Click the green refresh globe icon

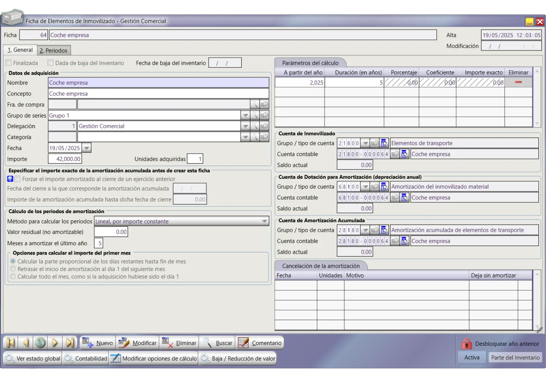tap(40, 343)
